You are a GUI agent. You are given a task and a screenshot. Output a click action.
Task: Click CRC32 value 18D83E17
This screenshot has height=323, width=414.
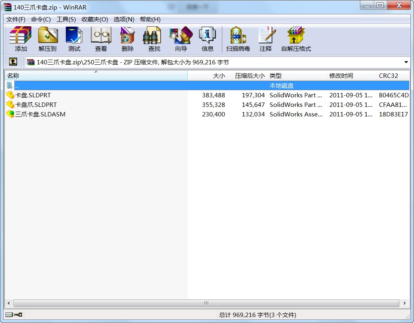pyautogui.click(x=393, y=114)
